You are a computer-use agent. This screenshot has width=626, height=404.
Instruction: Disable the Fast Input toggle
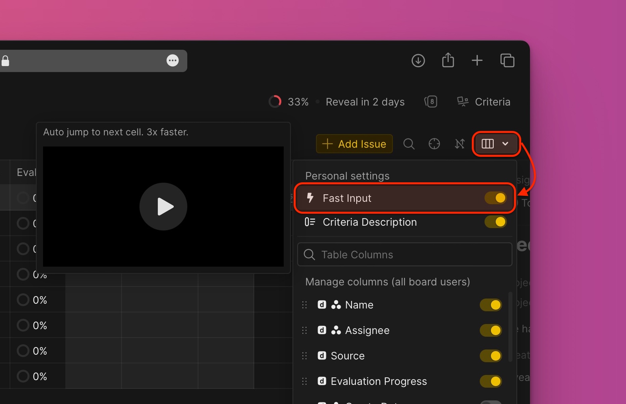click(x=495, y=198)
